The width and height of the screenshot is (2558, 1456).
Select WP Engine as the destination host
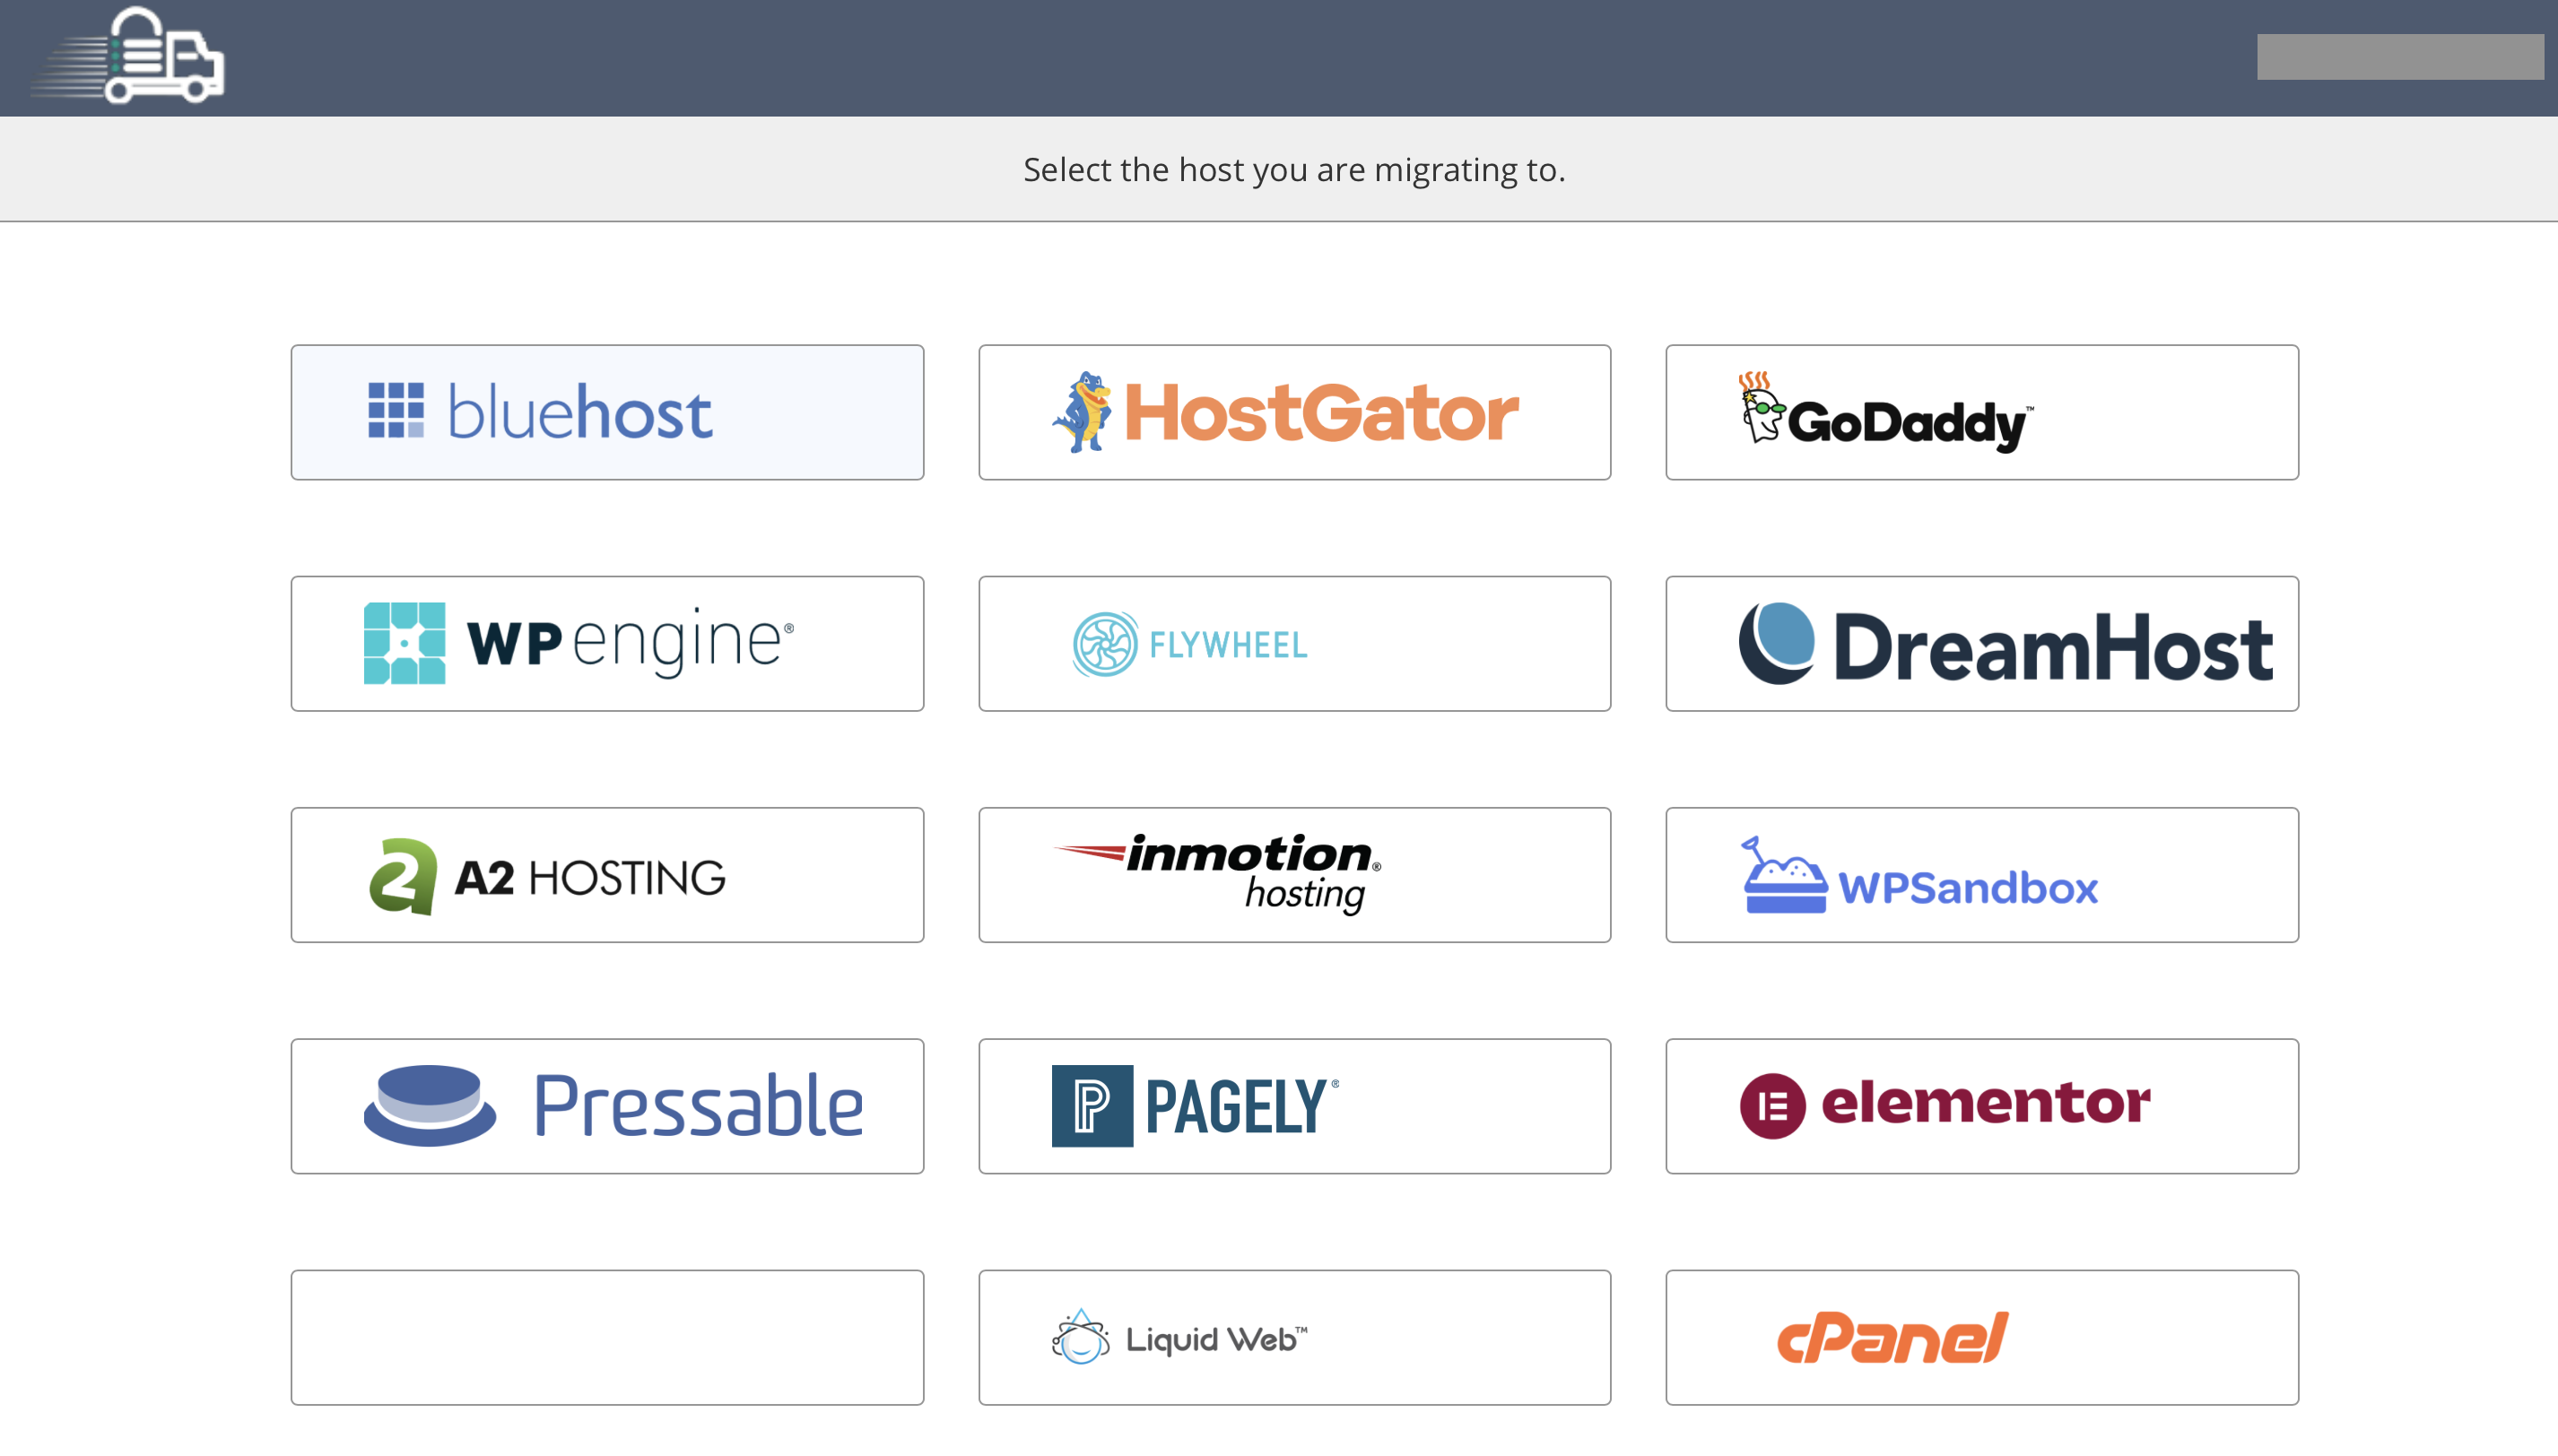point(606,643)
